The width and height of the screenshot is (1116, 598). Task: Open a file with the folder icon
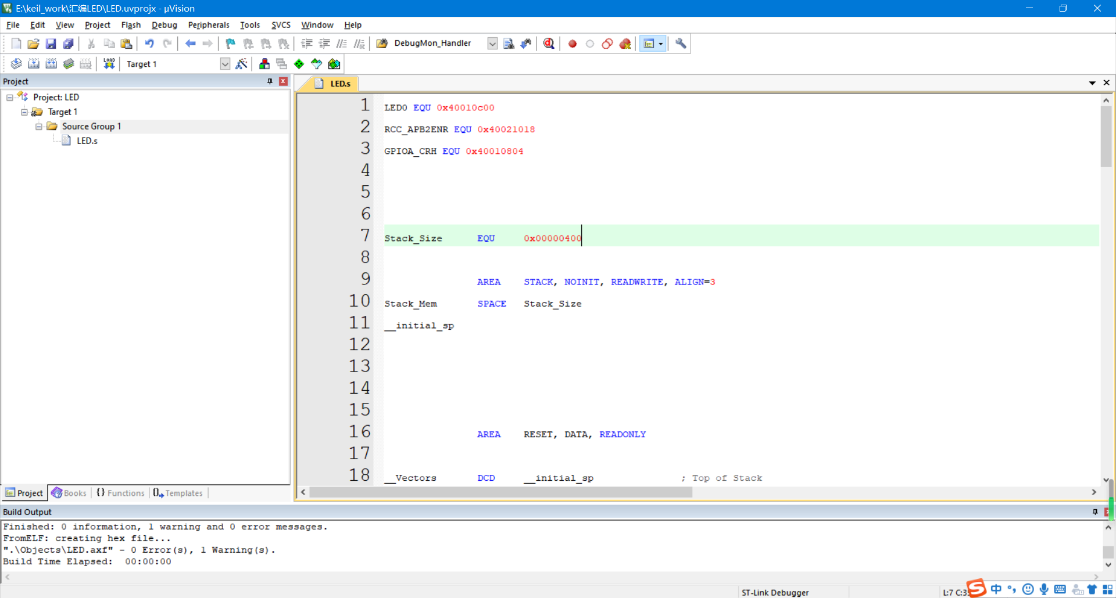tap(34, 44)
